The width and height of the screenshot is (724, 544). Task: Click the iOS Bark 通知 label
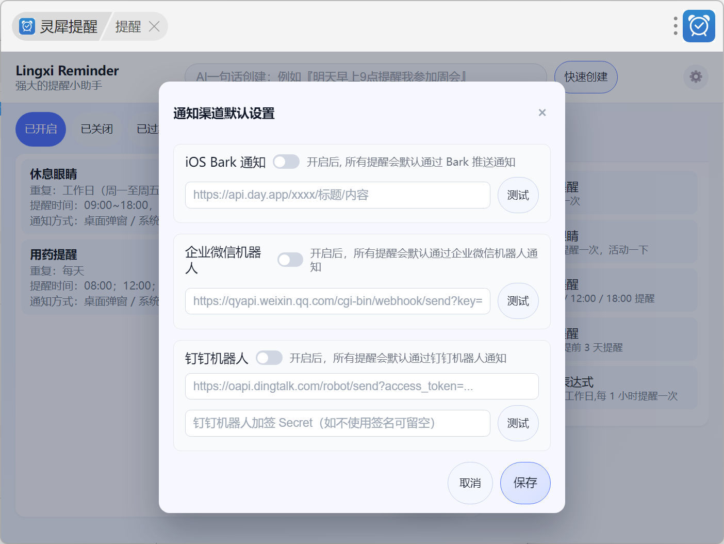225,162
